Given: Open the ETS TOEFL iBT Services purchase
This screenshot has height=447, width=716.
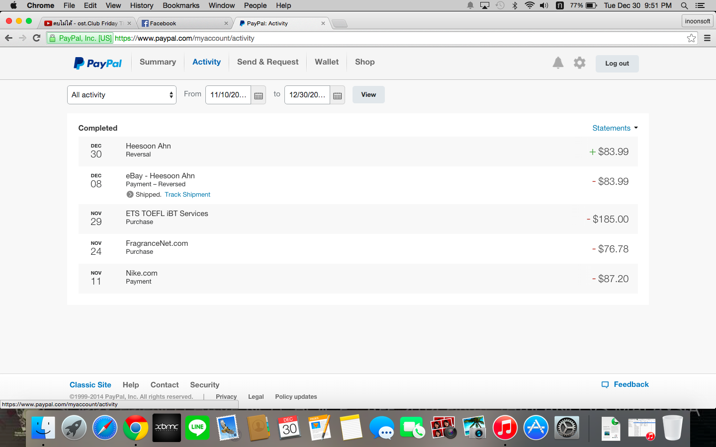Looking at the screenshot, I should pos(358,219).
